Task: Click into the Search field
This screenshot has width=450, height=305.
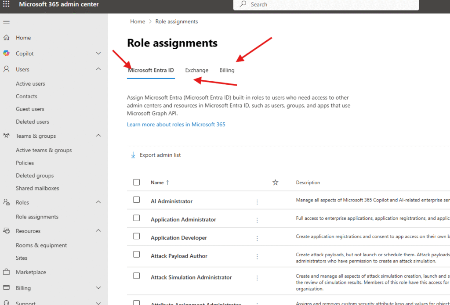Action: pyautogui.click(x=330, y=4)
